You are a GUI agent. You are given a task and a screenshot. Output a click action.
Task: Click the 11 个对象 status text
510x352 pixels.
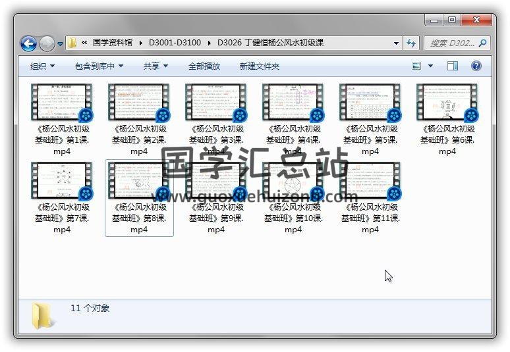90,308
